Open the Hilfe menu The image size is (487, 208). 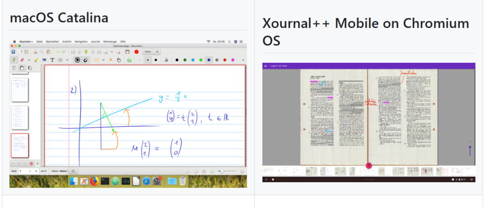(123, 41)
